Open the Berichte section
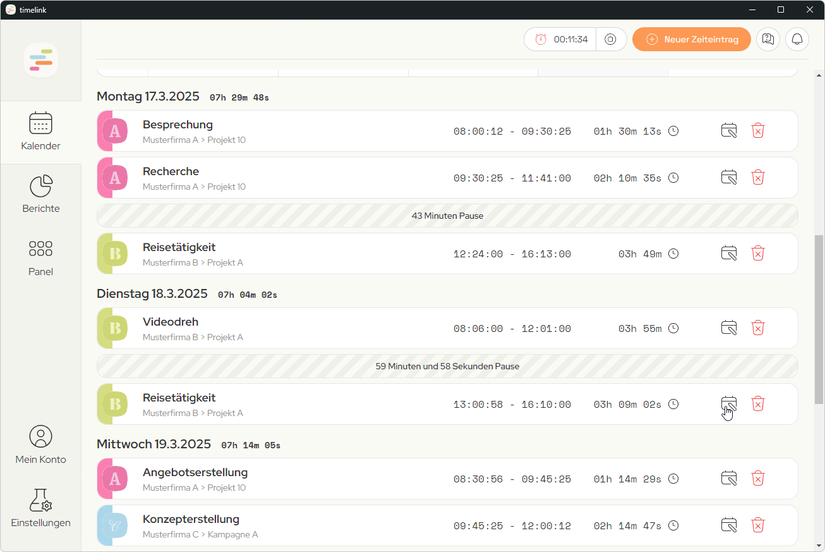 41,195
